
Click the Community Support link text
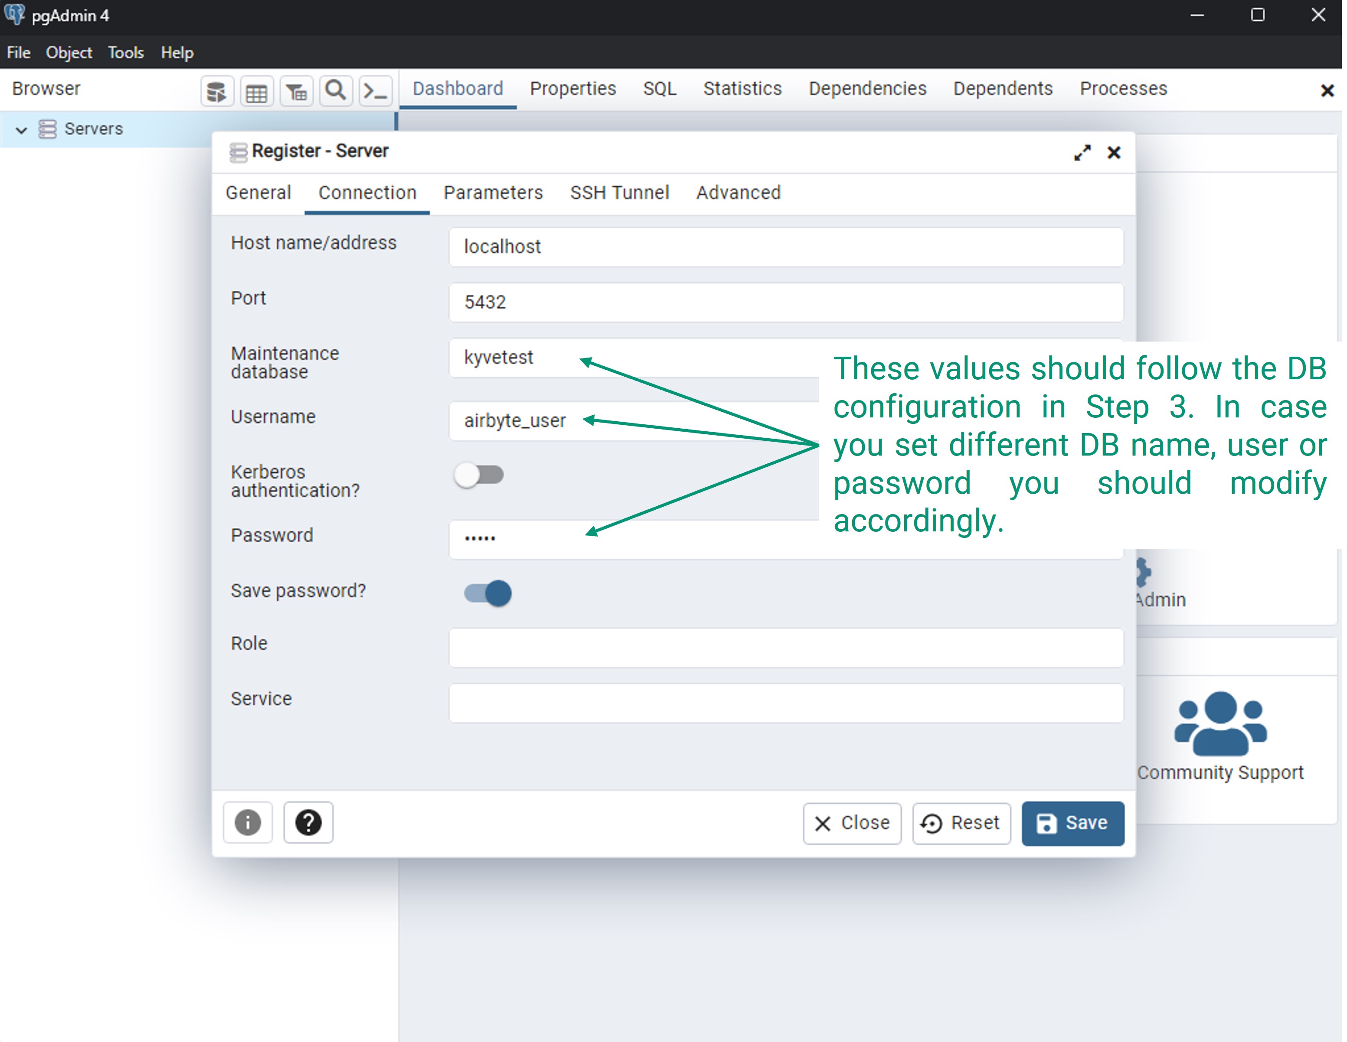(1220, 772)
